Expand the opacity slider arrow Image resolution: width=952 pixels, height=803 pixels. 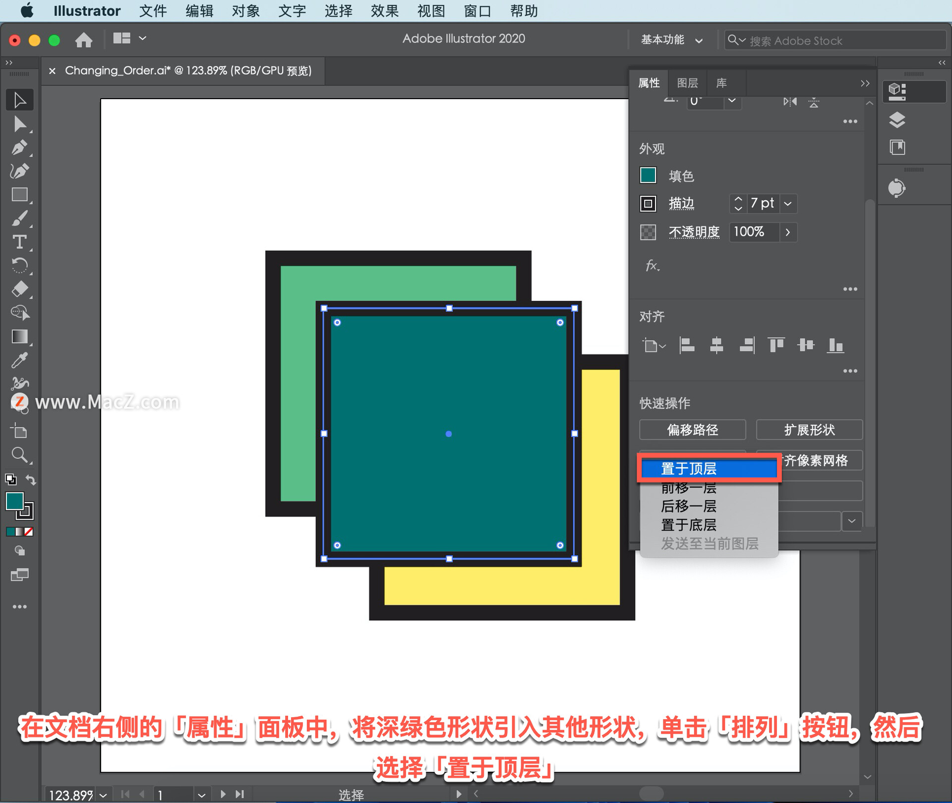coord(788,232)
